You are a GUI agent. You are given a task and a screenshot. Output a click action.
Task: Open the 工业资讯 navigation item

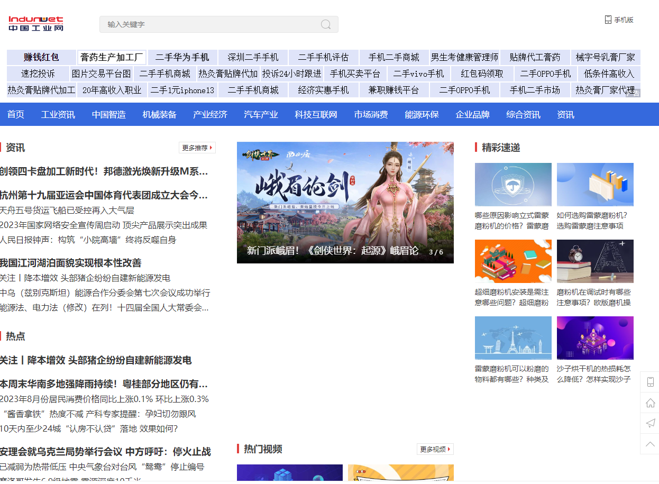[x=58, y=115]
